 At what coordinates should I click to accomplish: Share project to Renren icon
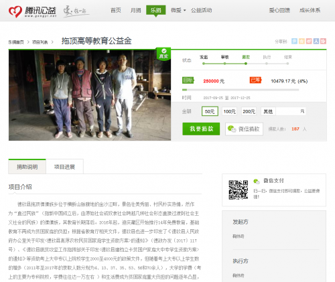click(x=316, y=41)
